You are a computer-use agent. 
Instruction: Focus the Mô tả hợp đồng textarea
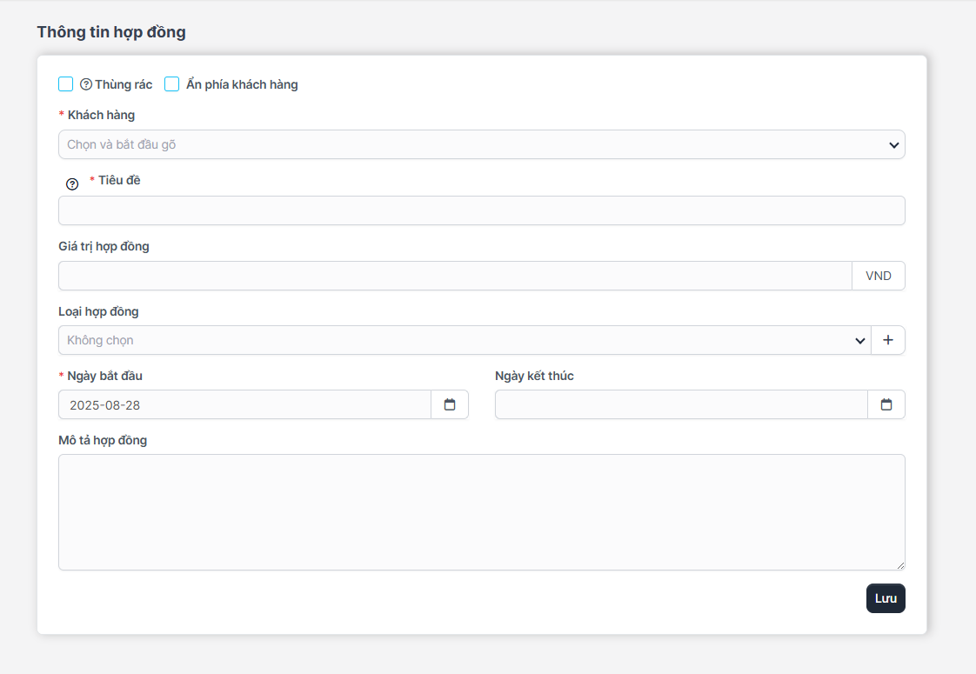pos(481,511)
